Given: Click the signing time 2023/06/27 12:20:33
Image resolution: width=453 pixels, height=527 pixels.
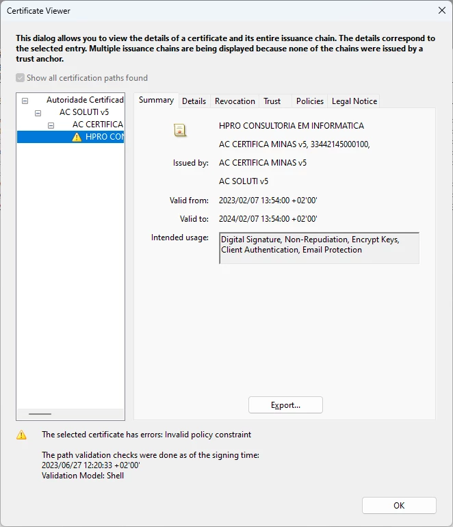Looking at the screenshot, I should point(91,465).
